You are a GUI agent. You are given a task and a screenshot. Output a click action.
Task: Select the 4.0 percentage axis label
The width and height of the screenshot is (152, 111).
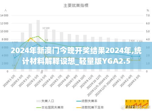(x=148, y=39)
